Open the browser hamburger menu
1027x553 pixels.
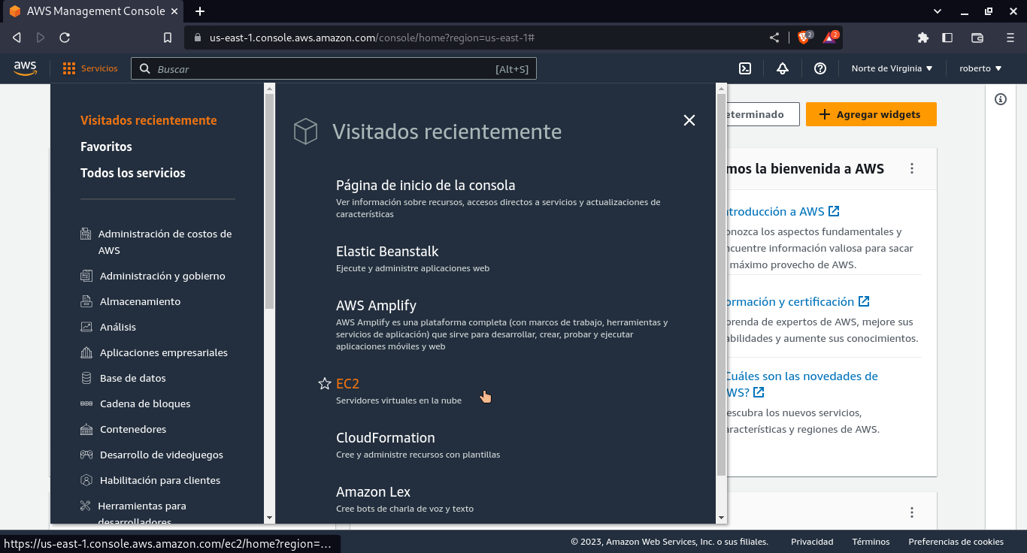coord(1010,38)
